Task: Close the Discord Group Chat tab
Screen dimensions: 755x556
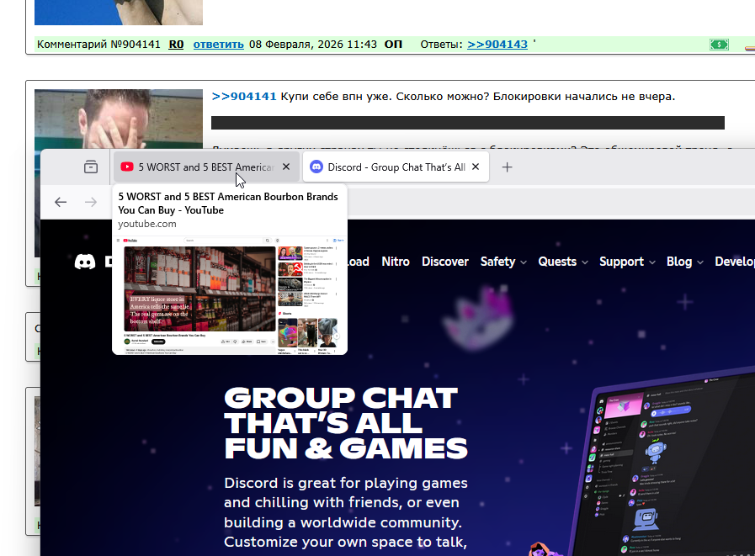Action: coord(476,167)
